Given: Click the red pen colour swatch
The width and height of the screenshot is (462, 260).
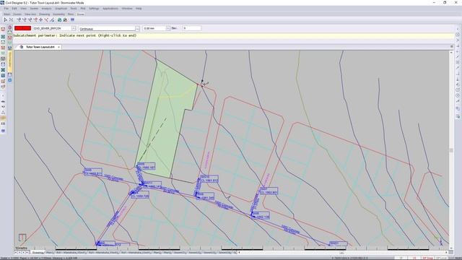Looking at the screenshot, I should click(22, 28).
